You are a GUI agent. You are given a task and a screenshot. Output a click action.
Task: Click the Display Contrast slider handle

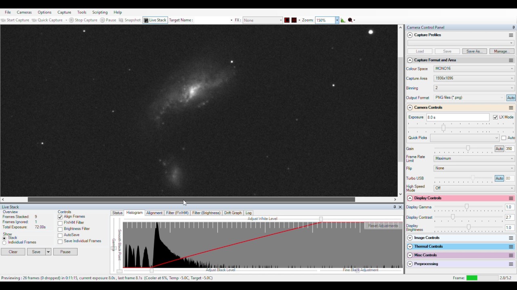click(453, 217)
